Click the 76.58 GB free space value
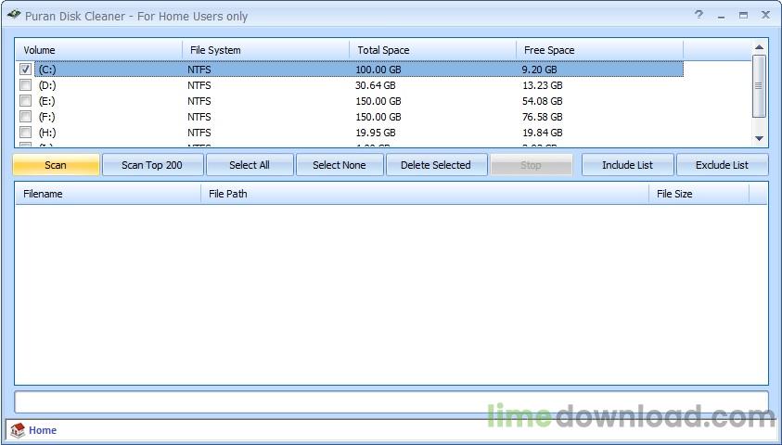The width and height of the screenshot is (782, 445). pyautogui.click(x=543, y=117)
